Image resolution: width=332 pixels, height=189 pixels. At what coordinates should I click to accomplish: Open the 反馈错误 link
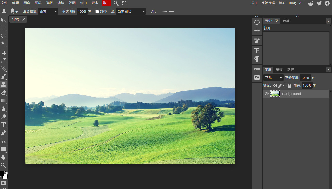(268, 3)
